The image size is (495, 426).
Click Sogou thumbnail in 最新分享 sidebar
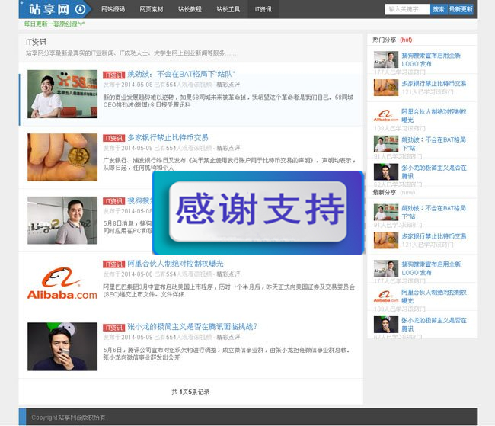pyautogui.click(x=386, y=268)
